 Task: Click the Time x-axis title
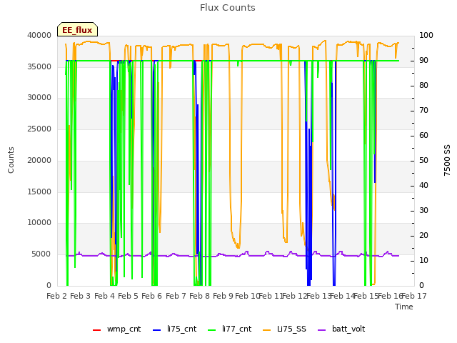404,307
